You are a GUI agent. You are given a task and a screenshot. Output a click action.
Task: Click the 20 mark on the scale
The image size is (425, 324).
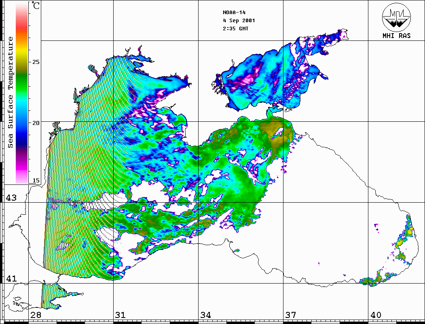[36, 123]
